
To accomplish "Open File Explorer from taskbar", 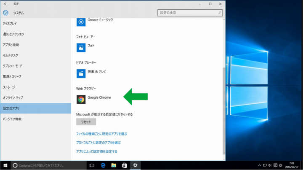I will pos(114,165).
